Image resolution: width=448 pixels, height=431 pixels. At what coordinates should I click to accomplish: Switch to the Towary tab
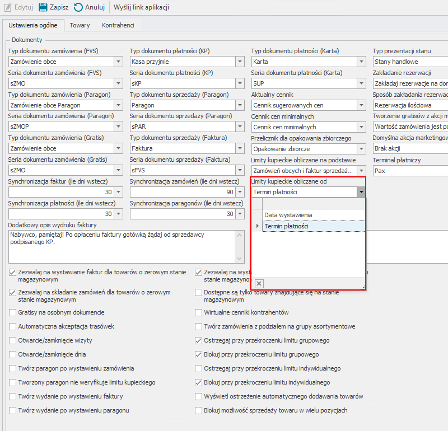tap(80, 26)
